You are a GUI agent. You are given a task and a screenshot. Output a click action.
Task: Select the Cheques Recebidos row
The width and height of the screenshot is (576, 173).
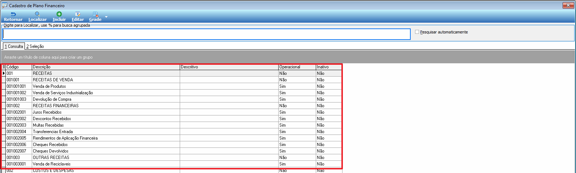(172, 145)
